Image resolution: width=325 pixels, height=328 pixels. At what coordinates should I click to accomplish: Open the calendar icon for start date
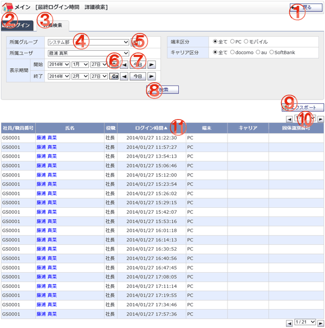114,64
